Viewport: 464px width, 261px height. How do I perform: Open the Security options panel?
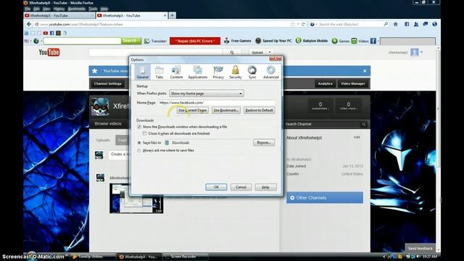click(235, 72)
